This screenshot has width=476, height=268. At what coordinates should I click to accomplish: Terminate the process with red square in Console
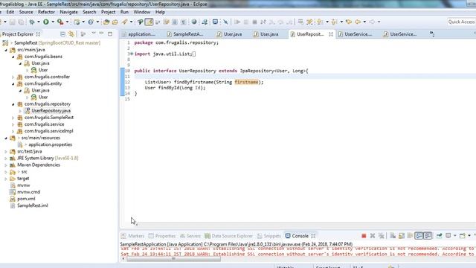364,236
